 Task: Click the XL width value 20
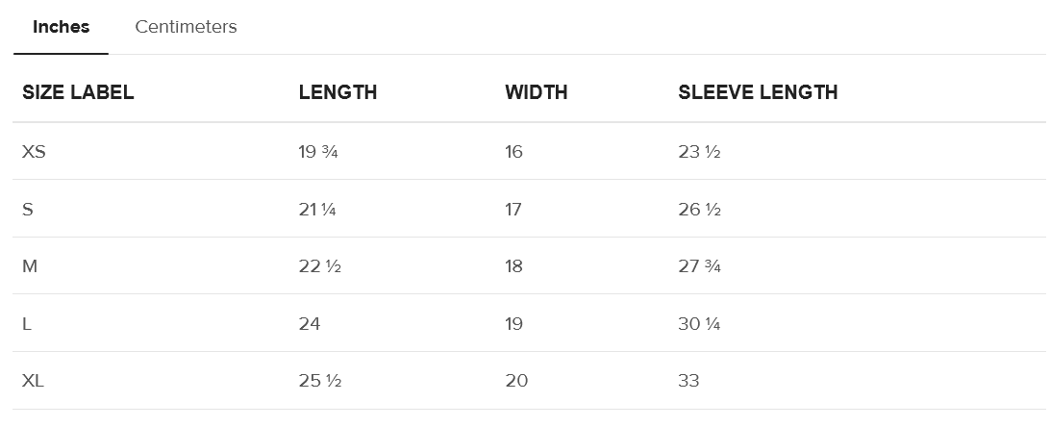click(516, 381)
